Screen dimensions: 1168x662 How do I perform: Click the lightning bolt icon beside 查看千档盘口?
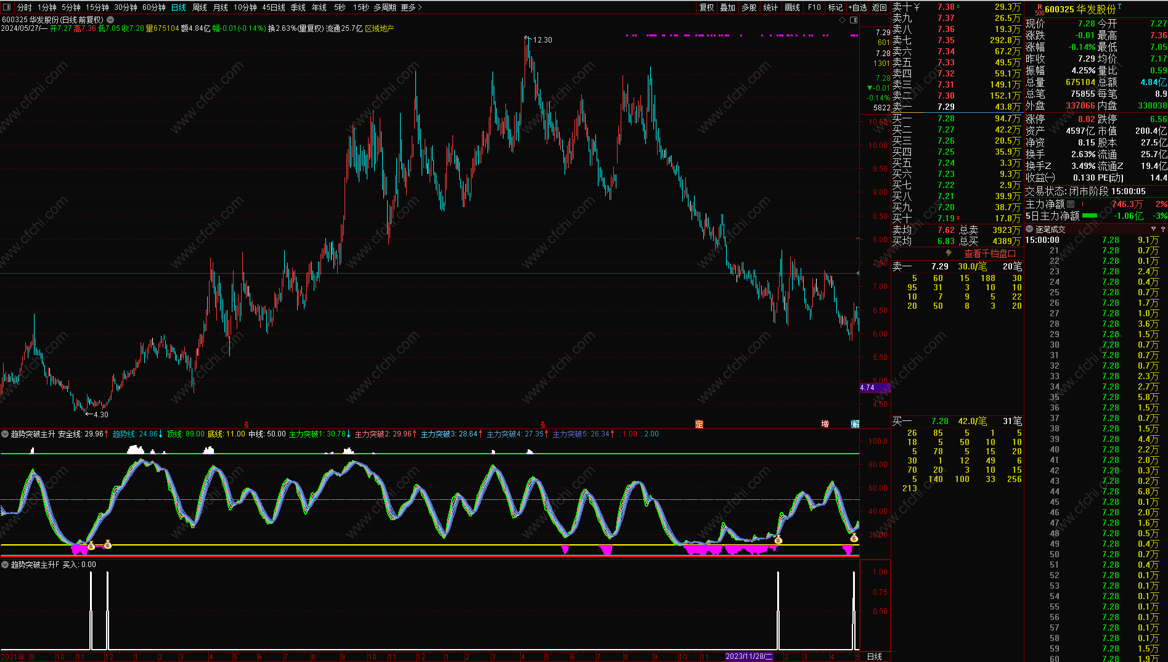point(949,253)
